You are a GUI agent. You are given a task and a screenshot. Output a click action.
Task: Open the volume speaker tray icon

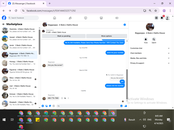[144, 120]
